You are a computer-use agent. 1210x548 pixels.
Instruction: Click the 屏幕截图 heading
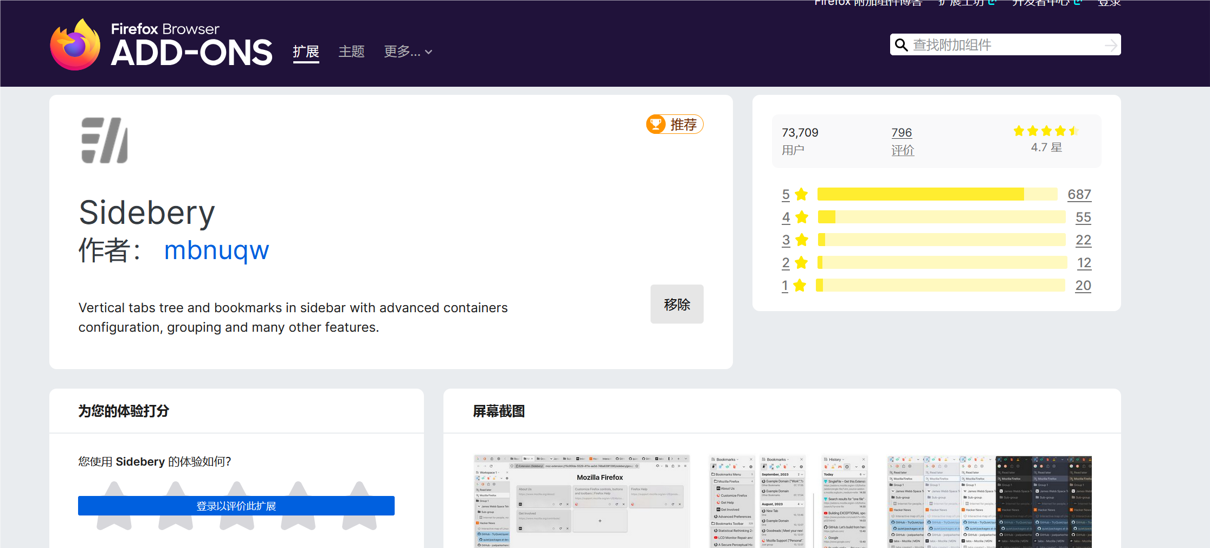499,411
